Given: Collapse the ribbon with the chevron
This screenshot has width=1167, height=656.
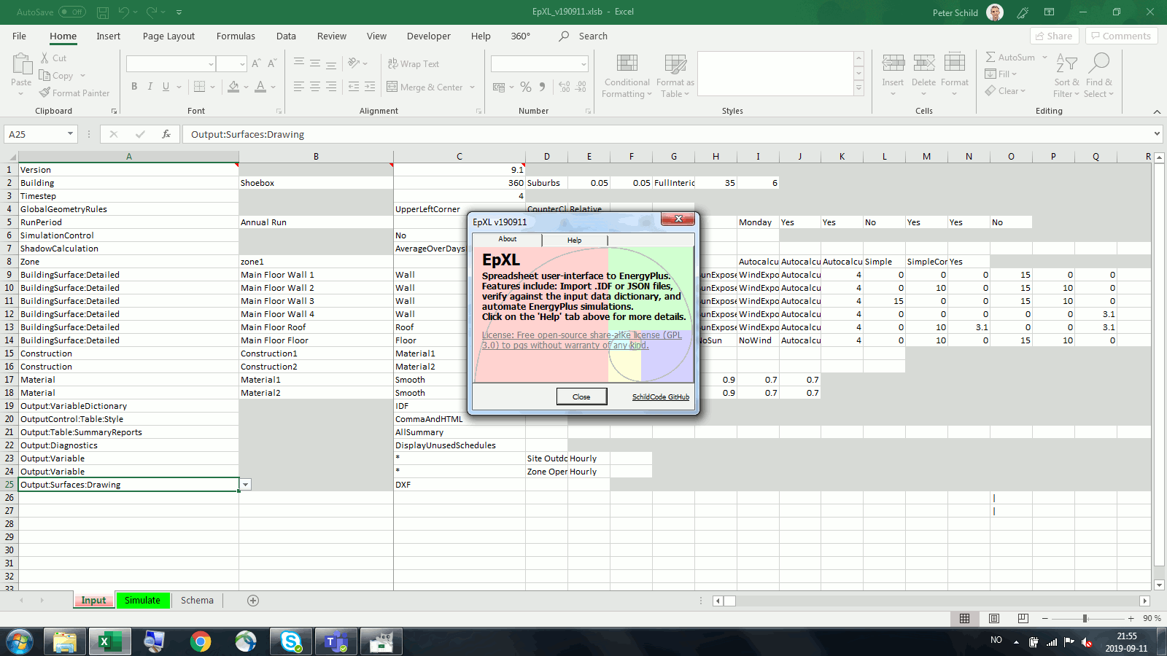Looking at the screenshot, I should click(1157, 112).
